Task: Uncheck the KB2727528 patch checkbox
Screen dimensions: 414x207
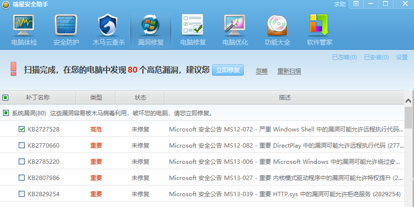Action: [22, 129]
